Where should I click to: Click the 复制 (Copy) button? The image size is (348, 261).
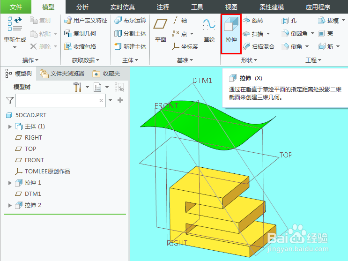pos(40,21)
